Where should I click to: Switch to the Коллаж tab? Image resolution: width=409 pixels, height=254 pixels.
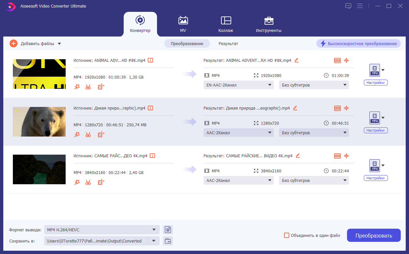(226, 24)
